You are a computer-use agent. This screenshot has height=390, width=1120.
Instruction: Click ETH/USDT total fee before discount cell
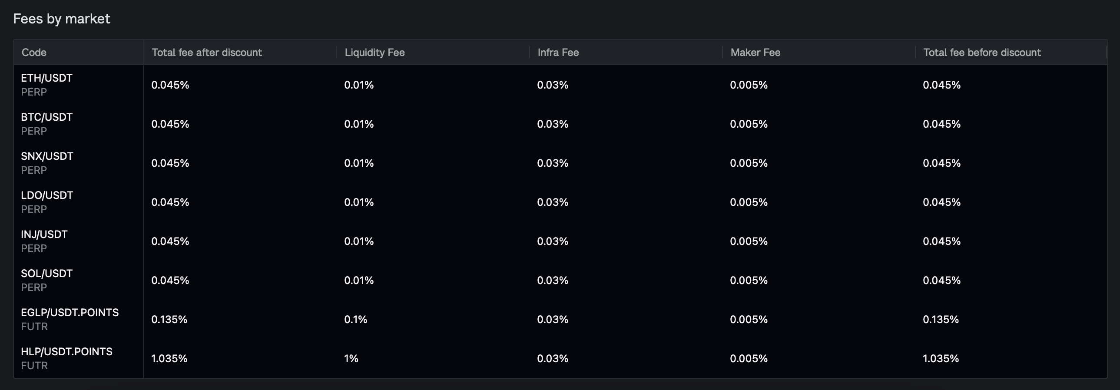[942, 85]
